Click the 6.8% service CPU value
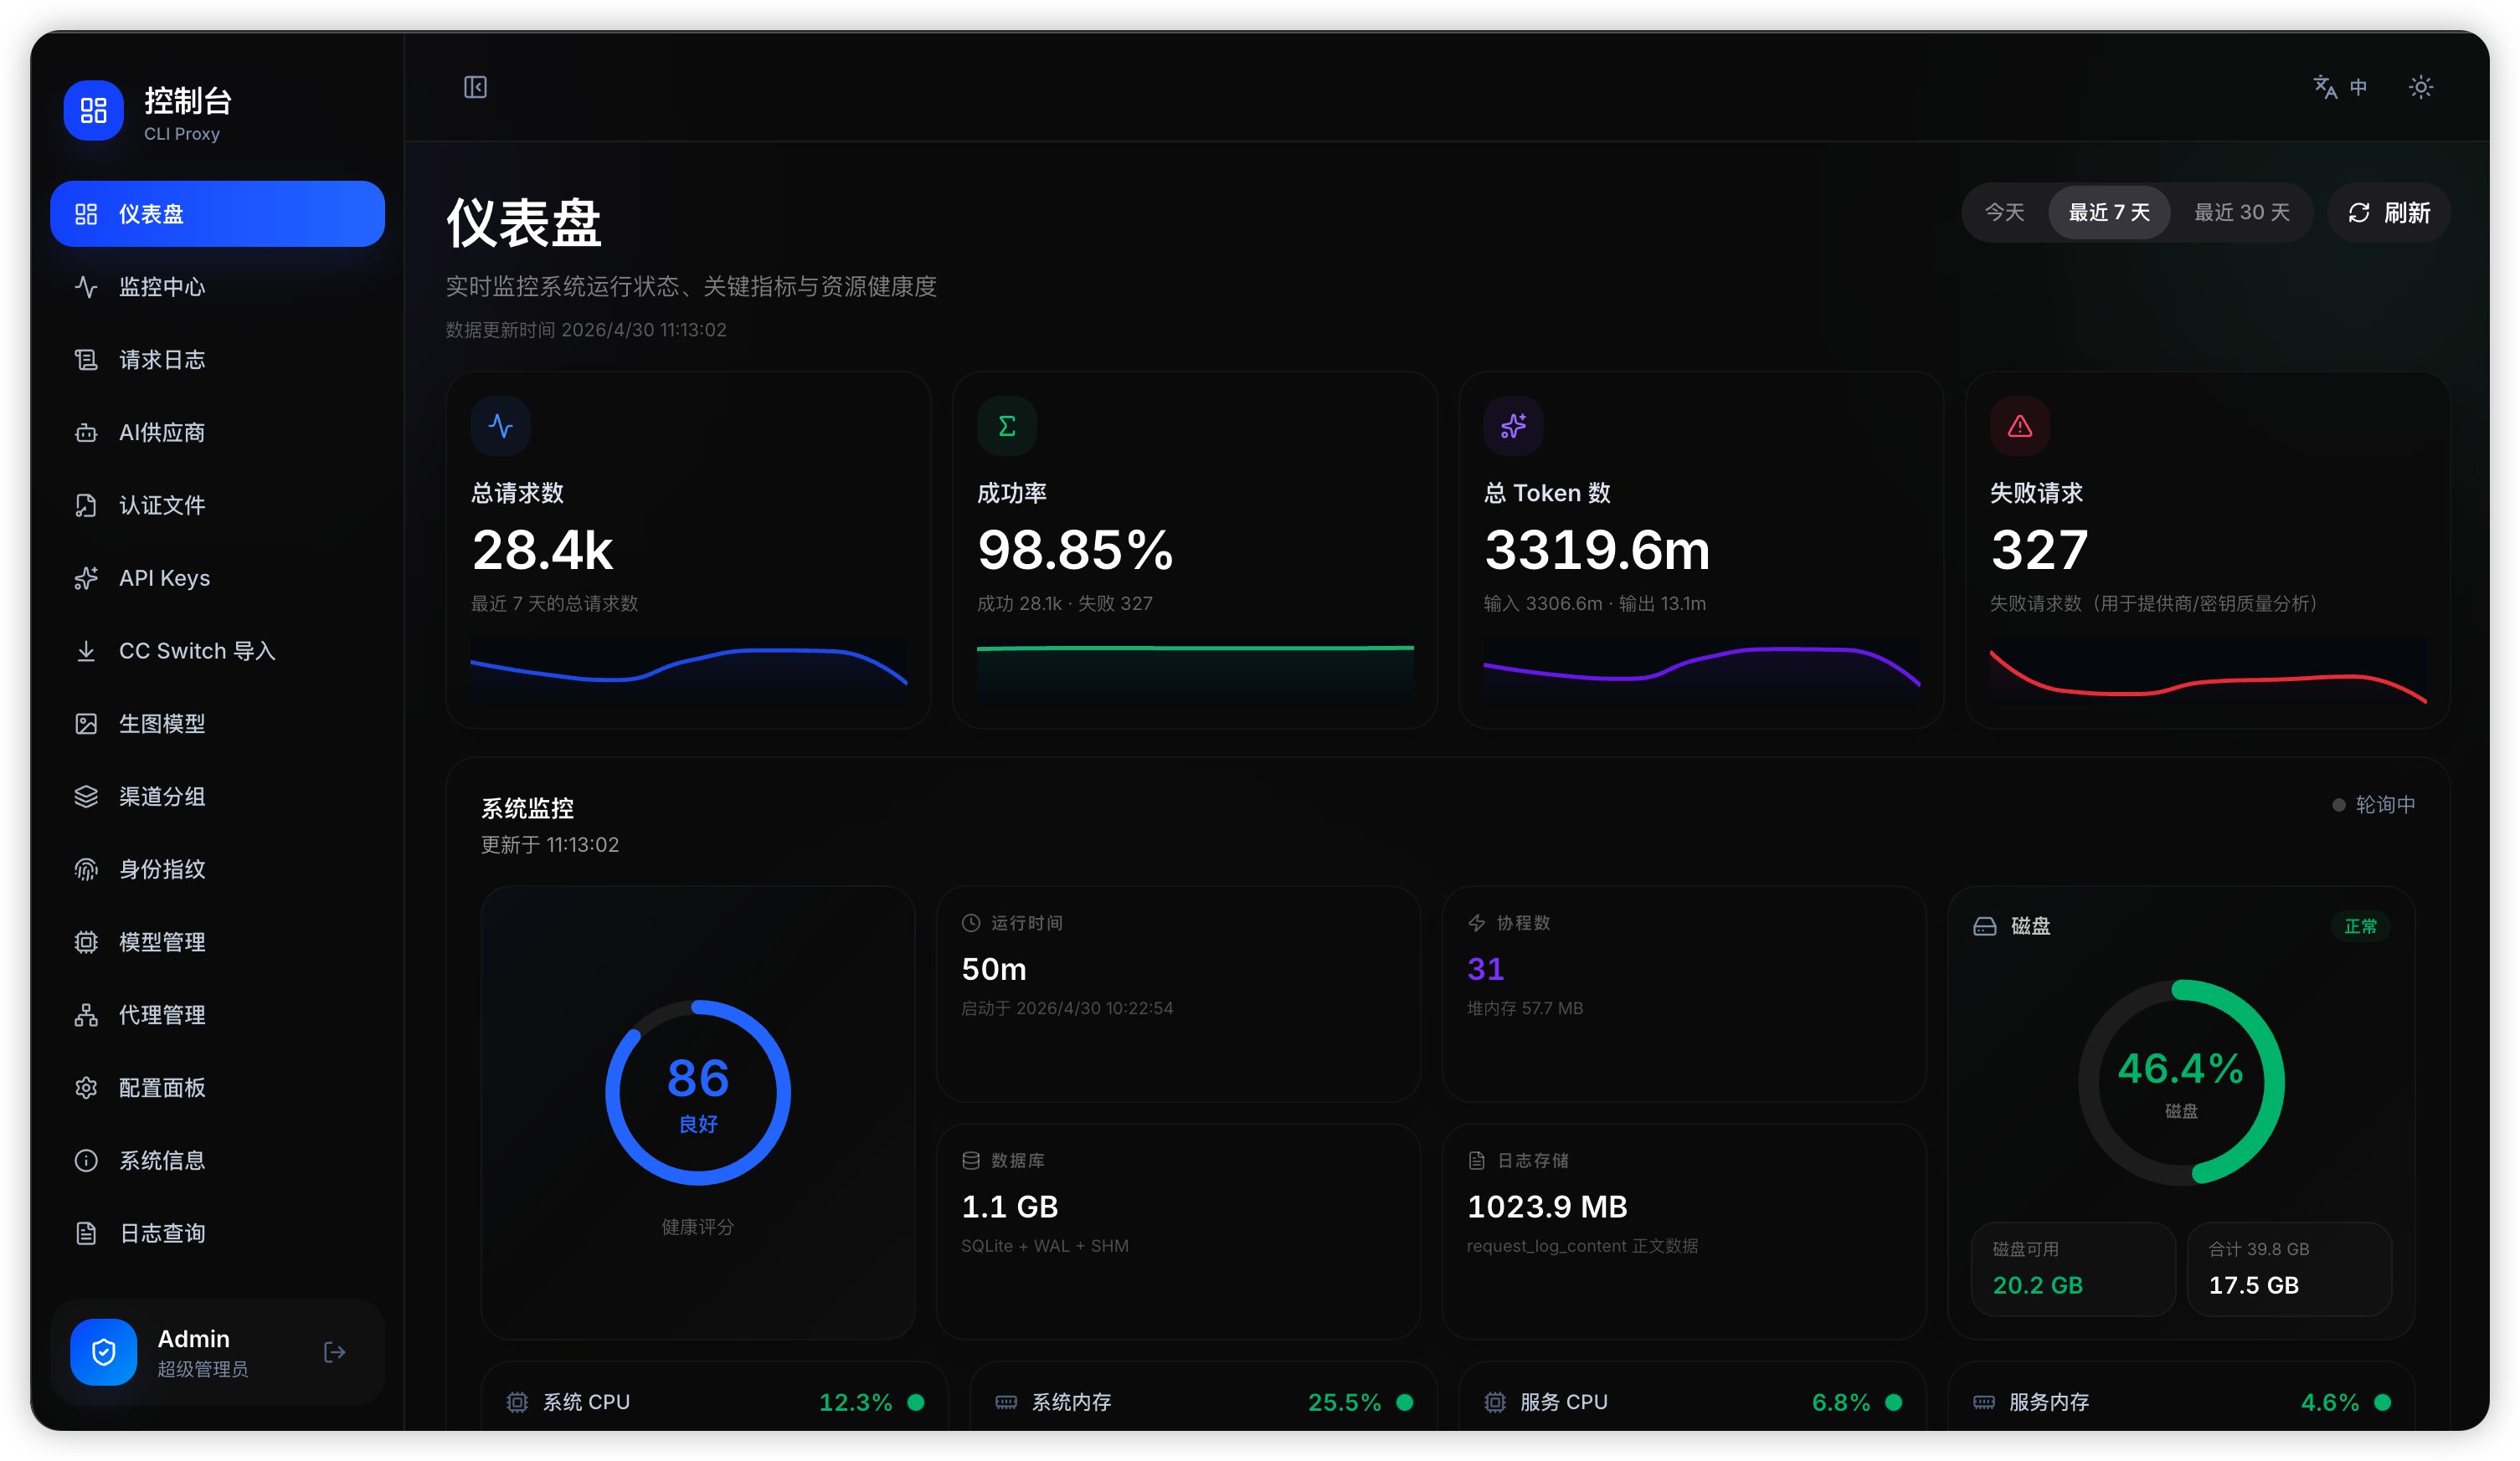Image resolution: width=2520 pixels, height=1461 pixels. point(1841,1402)
